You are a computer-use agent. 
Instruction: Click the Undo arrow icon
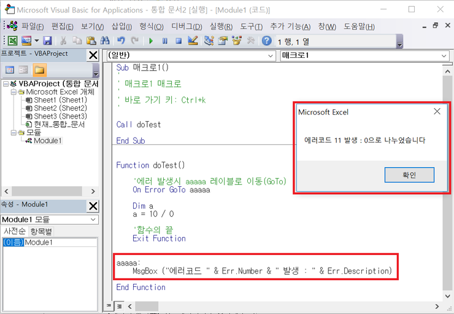(x=121, y=41)
